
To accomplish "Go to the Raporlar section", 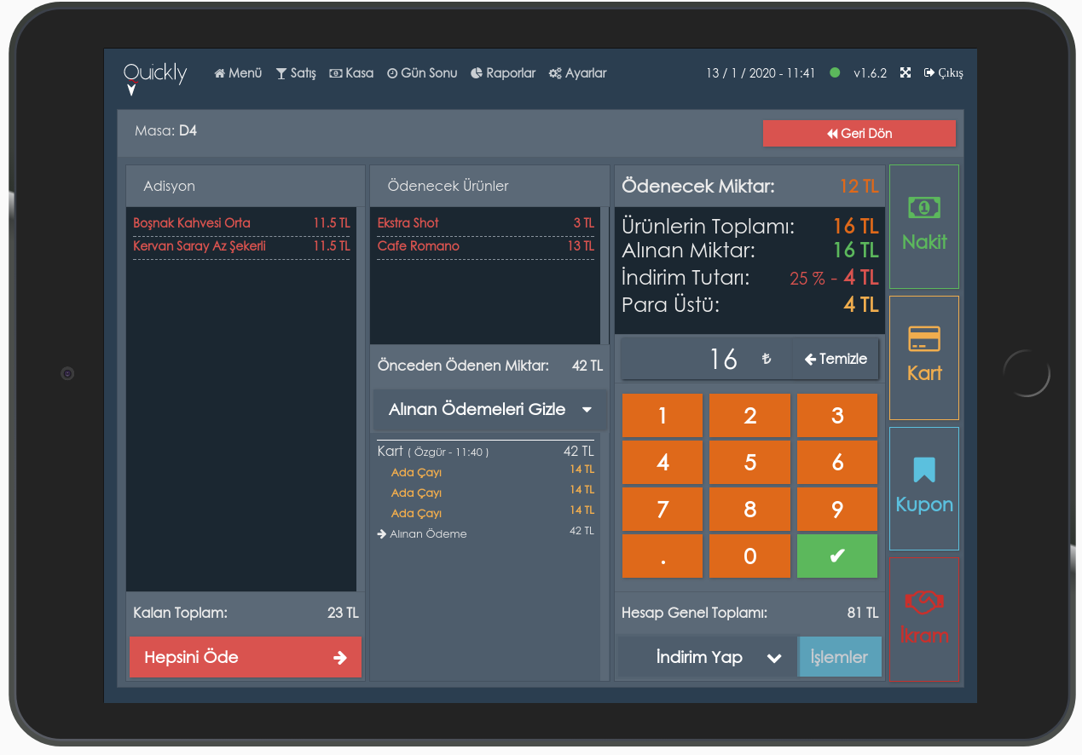I will coord(503,73).
